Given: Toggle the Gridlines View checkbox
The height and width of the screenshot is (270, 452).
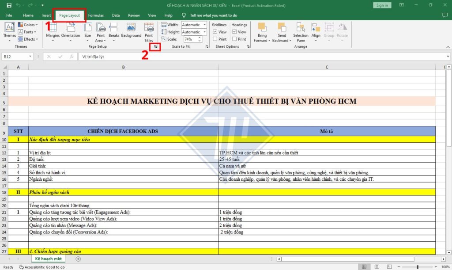Looking at the screenshot, I should click(x=215, y=32).
